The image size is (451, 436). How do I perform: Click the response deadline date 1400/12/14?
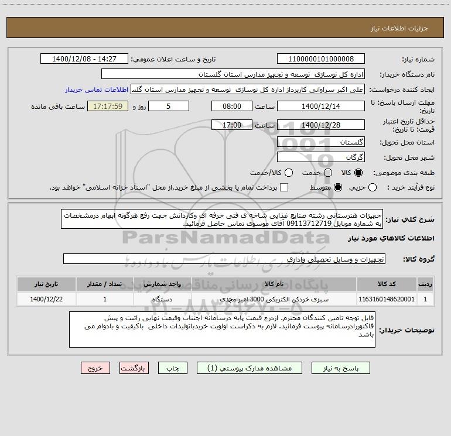(321, 106)
